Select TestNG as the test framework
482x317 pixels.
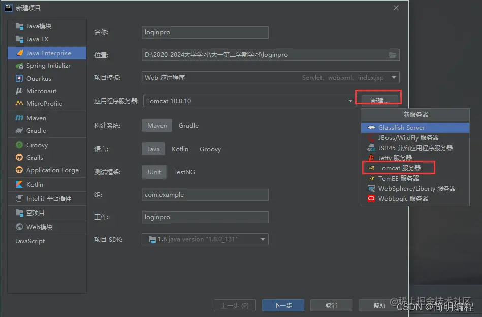click(184, 172)
